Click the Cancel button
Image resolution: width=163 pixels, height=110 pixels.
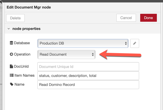coord(126,18)
